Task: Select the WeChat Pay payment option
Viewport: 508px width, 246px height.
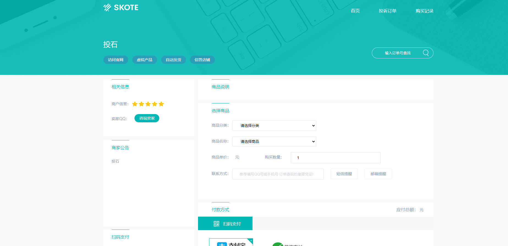Action: (287, 244)
